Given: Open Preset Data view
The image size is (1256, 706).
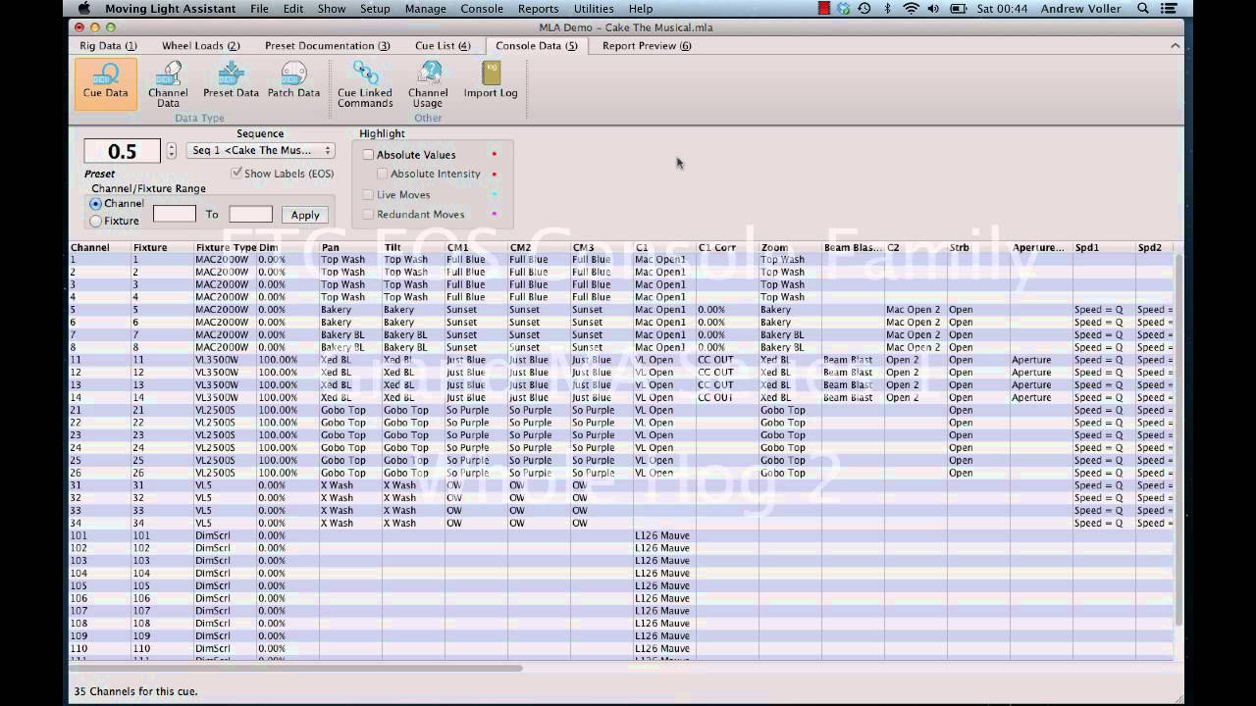Looking at the screenshot, I should pos(232,80).
